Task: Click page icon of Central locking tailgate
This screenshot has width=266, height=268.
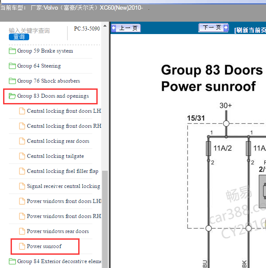Action: click(22, 156)
